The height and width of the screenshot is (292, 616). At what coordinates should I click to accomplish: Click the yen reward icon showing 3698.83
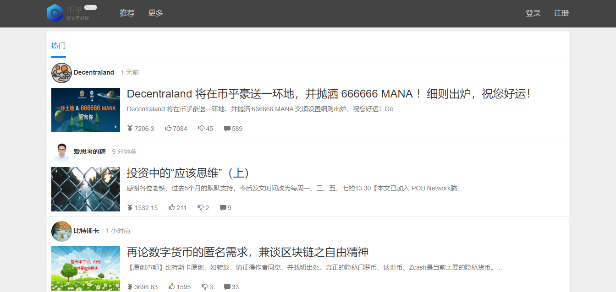[130, 287]
